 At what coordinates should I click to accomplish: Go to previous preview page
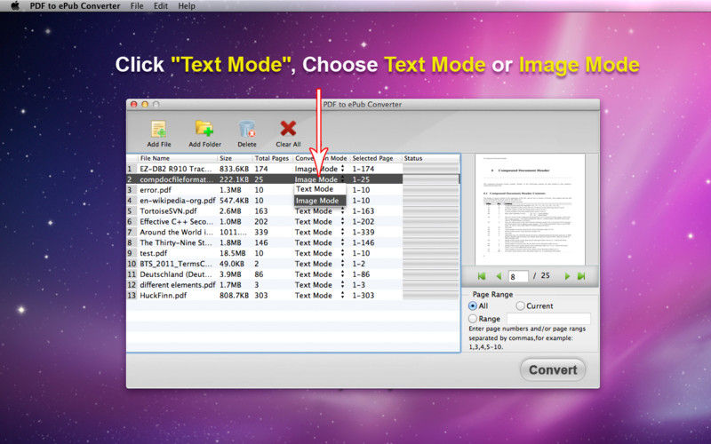pos(499,276)
